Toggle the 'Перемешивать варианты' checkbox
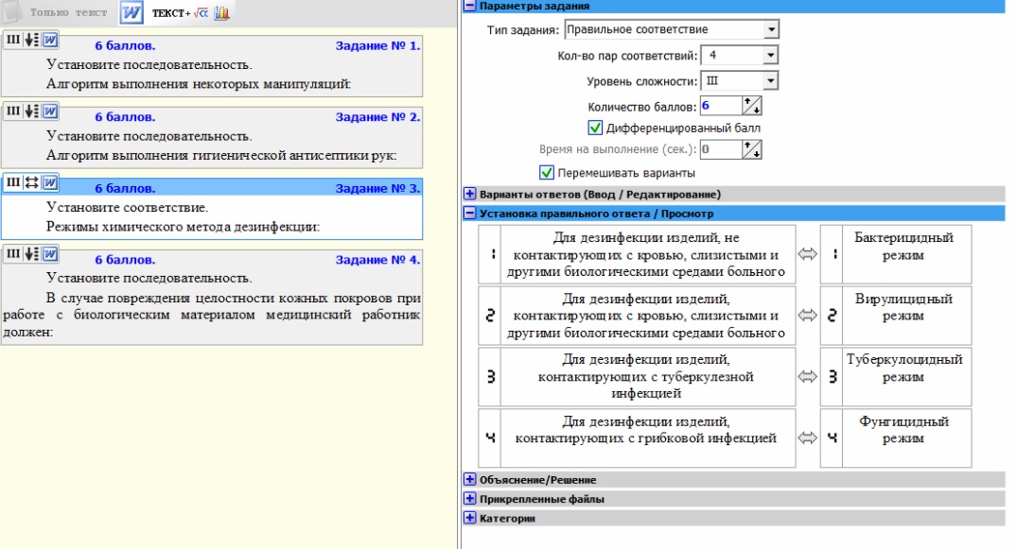The height and width of the screenshot is (549, 1017). (x=547, y=172)
